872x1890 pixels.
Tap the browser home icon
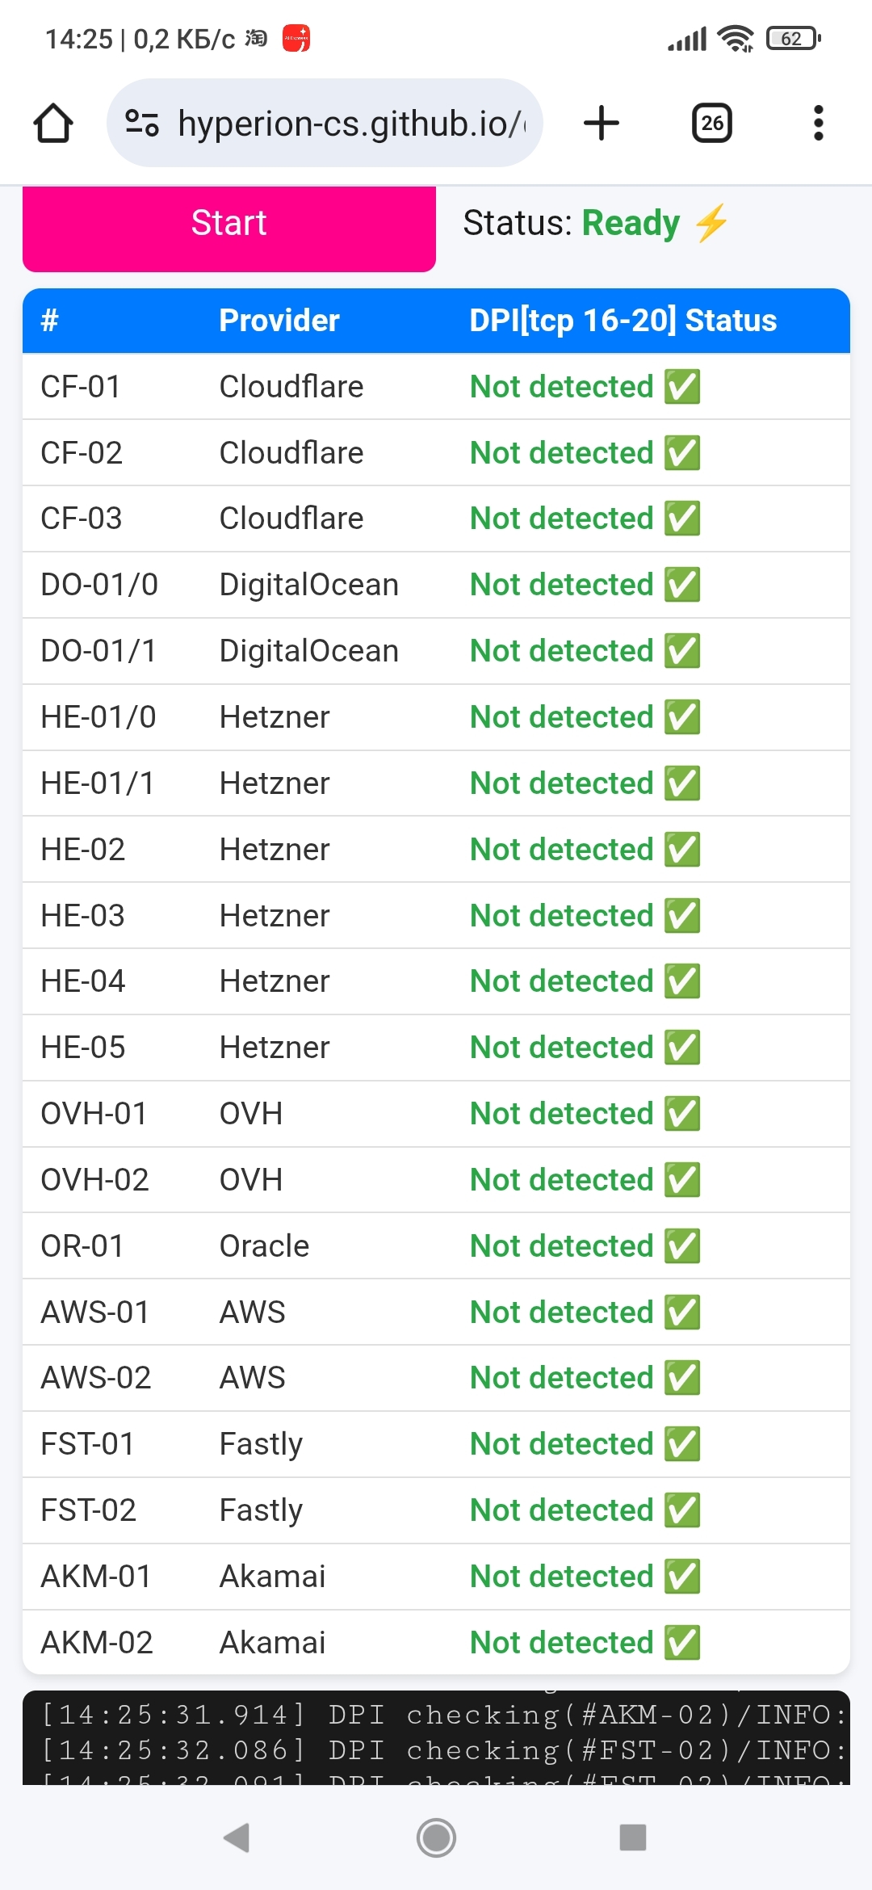[53, 124]
